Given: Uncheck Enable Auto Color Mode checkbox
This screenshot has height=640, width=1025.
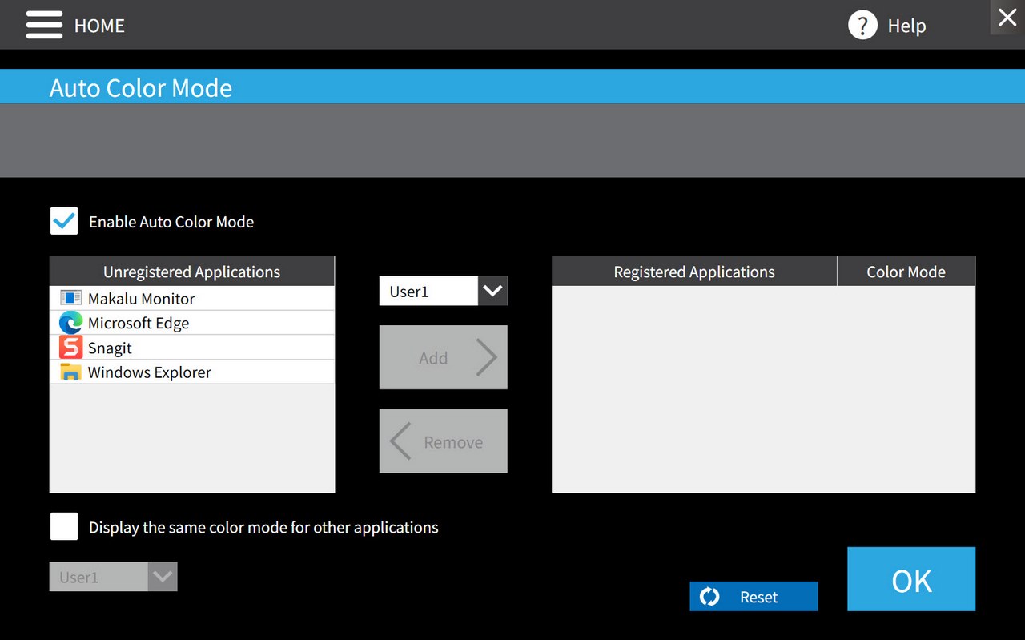Looking at the screenshot, I should point(64,221).
